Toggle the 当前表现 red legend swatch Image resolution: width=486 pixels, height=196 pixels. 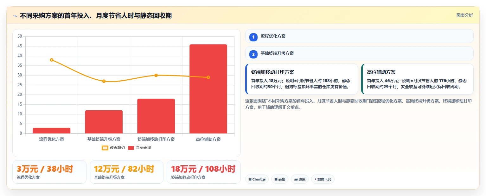tap(131, 148)
